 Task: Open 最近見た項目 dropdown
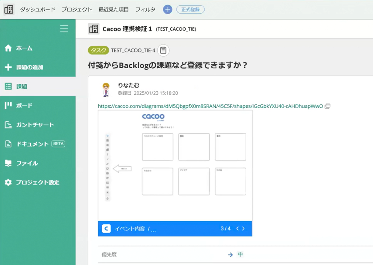113,9
